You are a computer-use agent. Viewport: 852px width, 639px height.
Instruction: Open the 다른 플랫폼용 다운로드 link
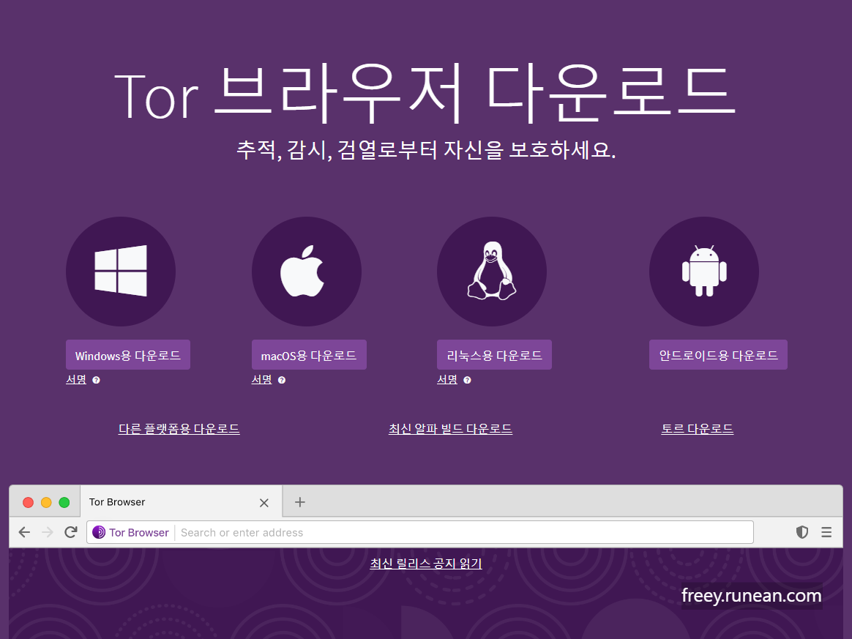(179, 429)
